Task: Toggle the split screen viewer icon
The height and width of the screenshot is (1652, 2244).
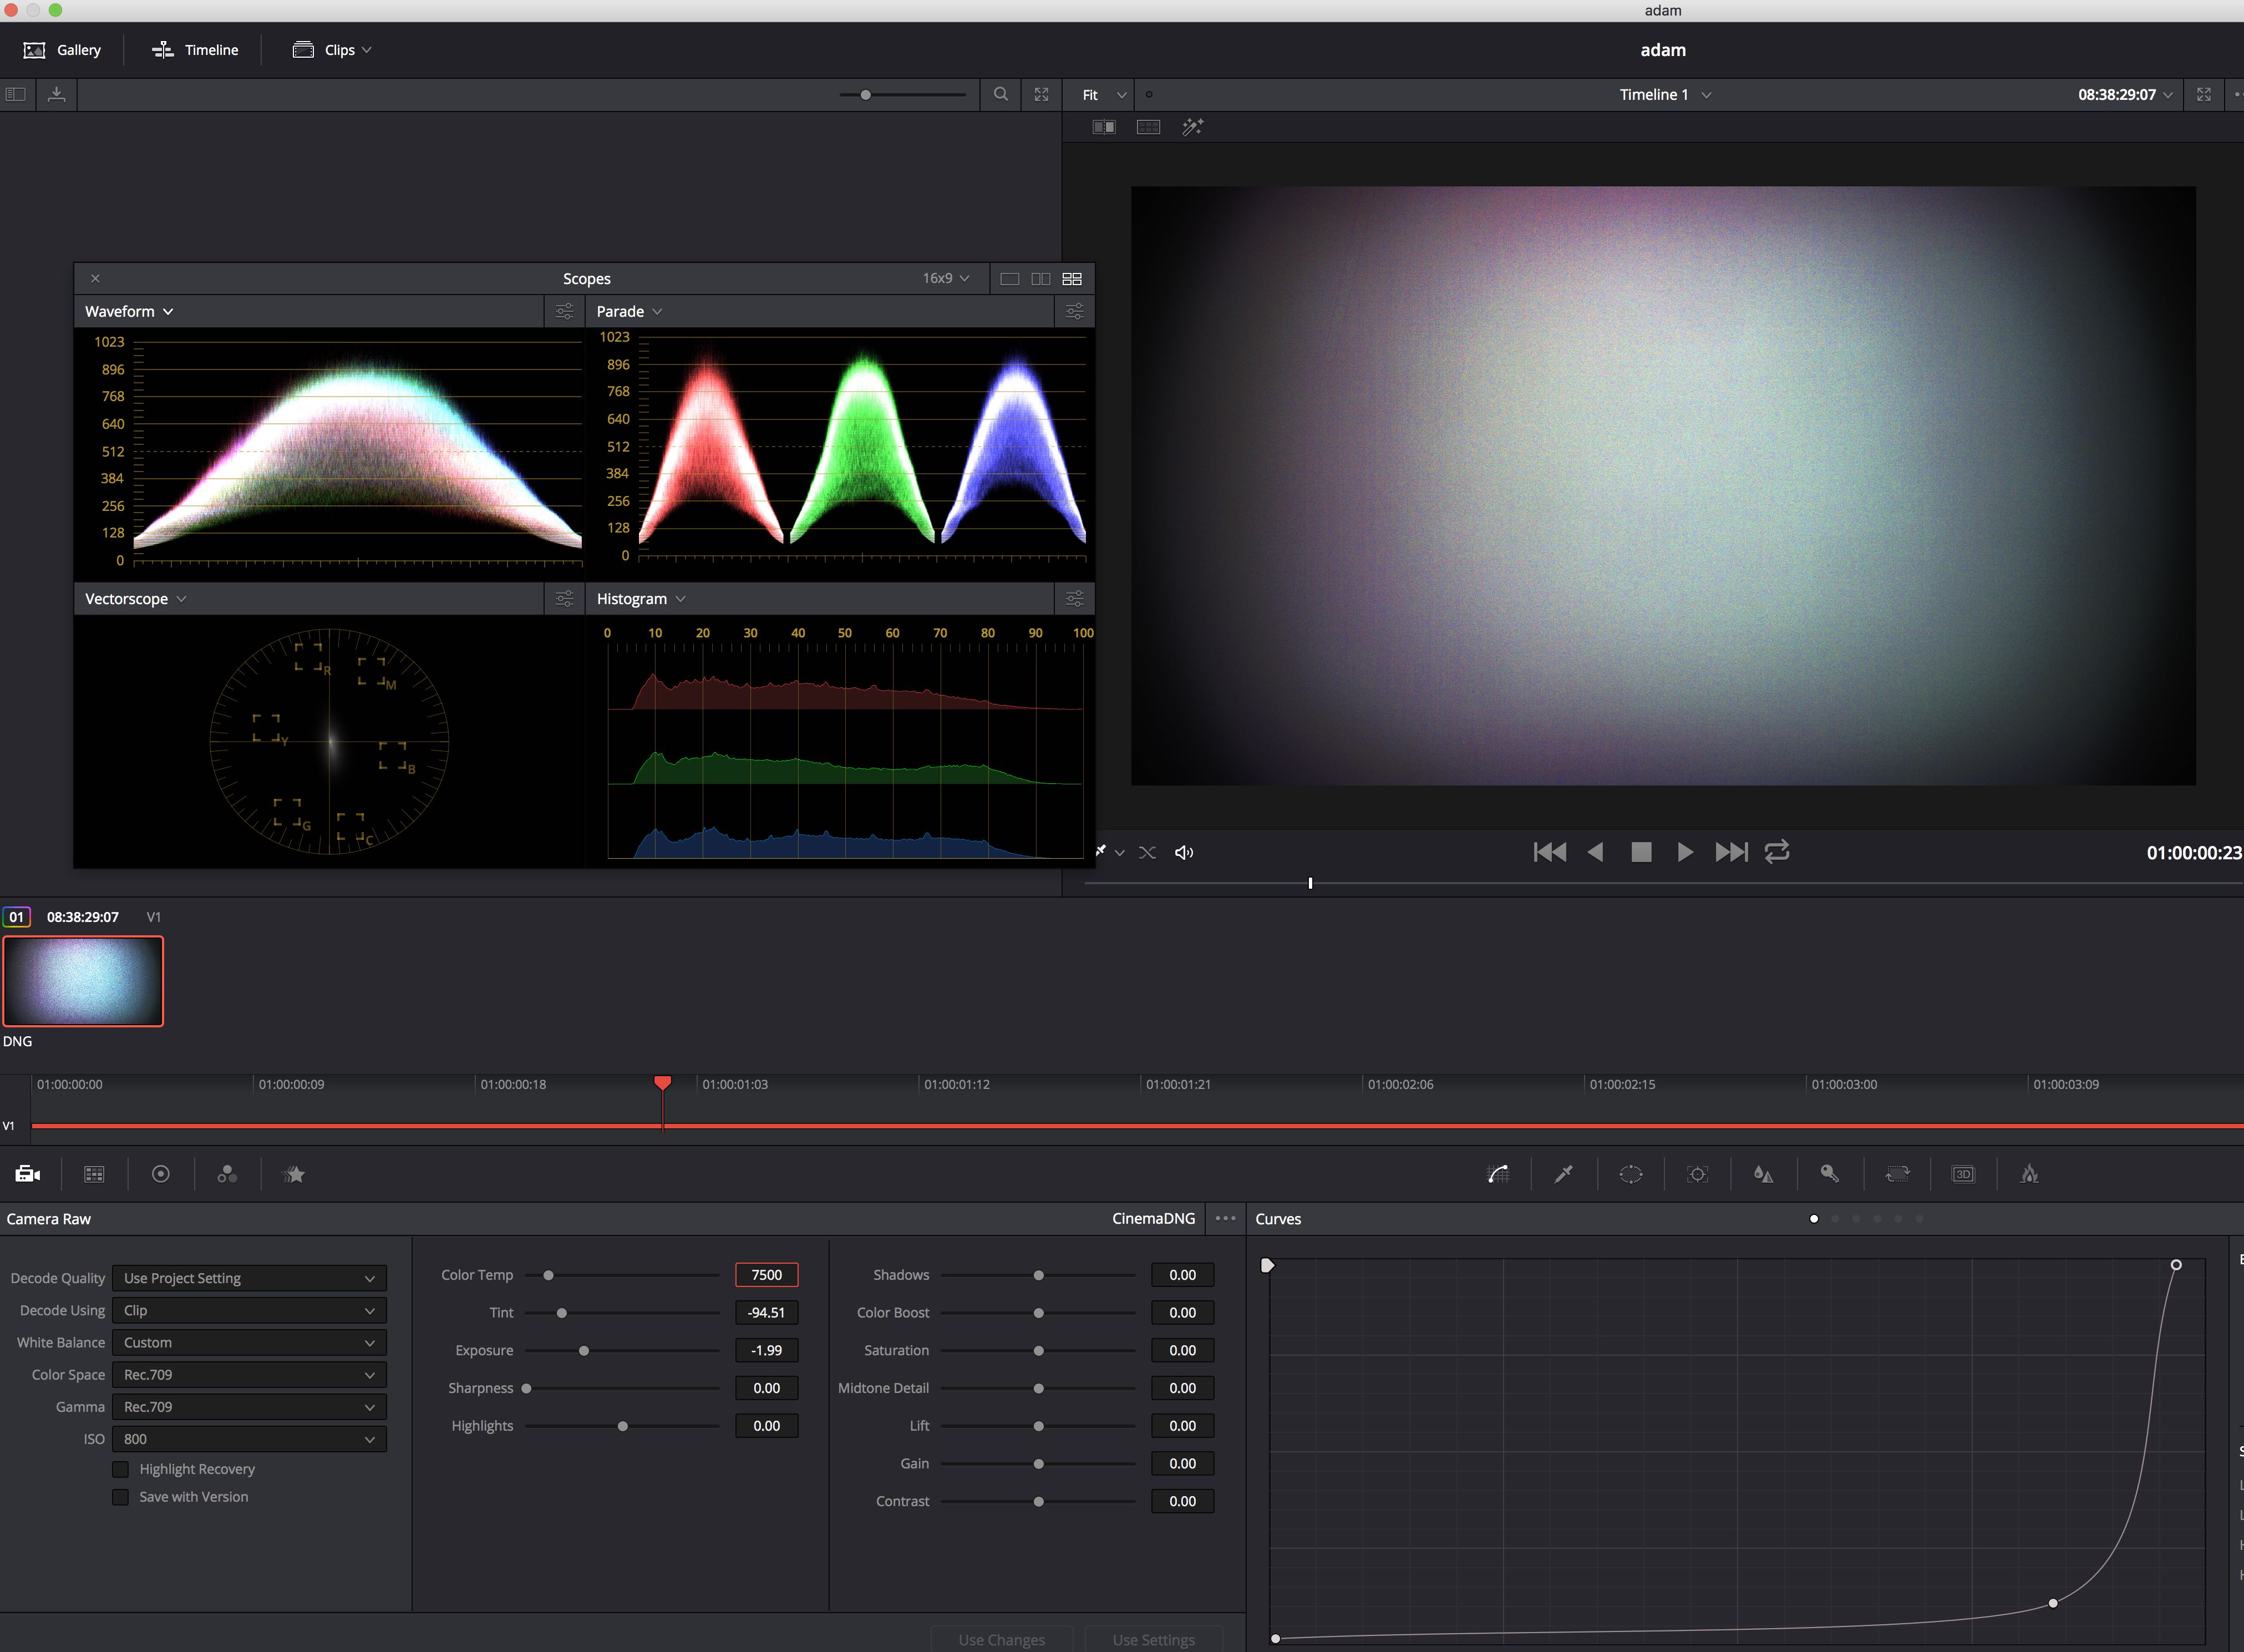Action: pos(1149,127)
